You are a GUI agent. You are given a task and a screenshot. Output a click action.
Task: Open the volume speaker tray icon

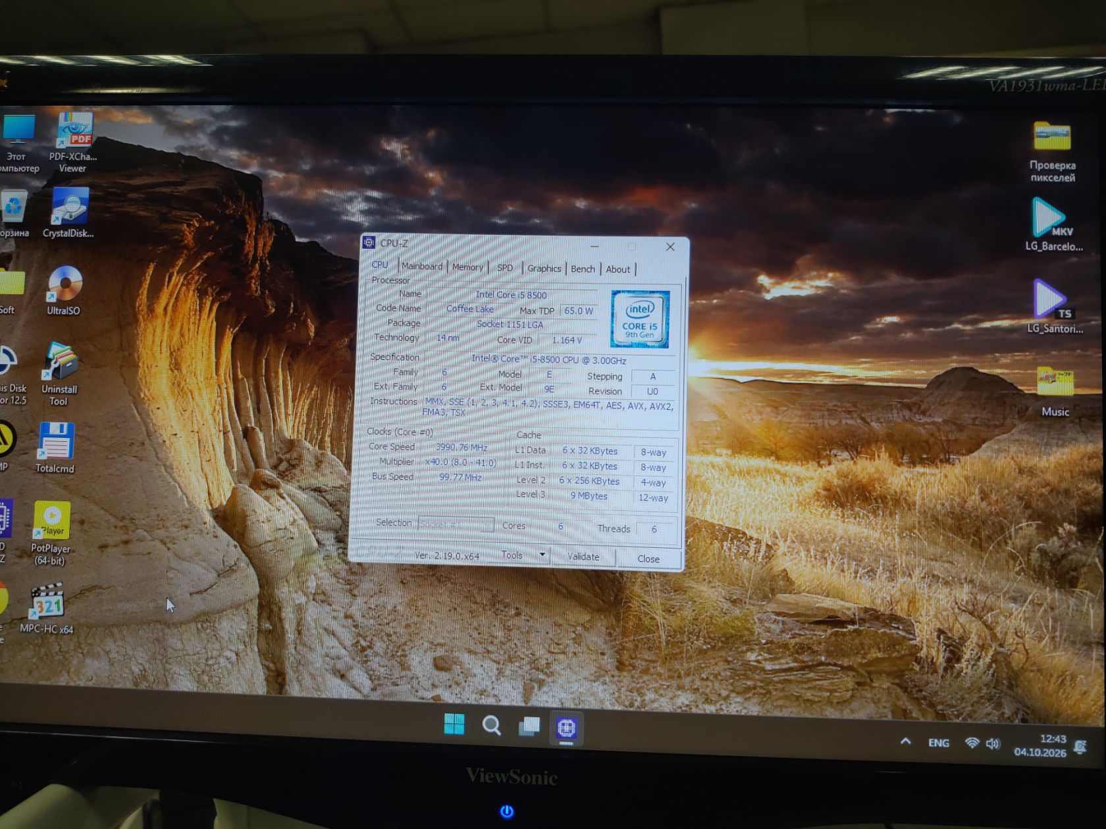pyautogui.click(x=993, y=744)
